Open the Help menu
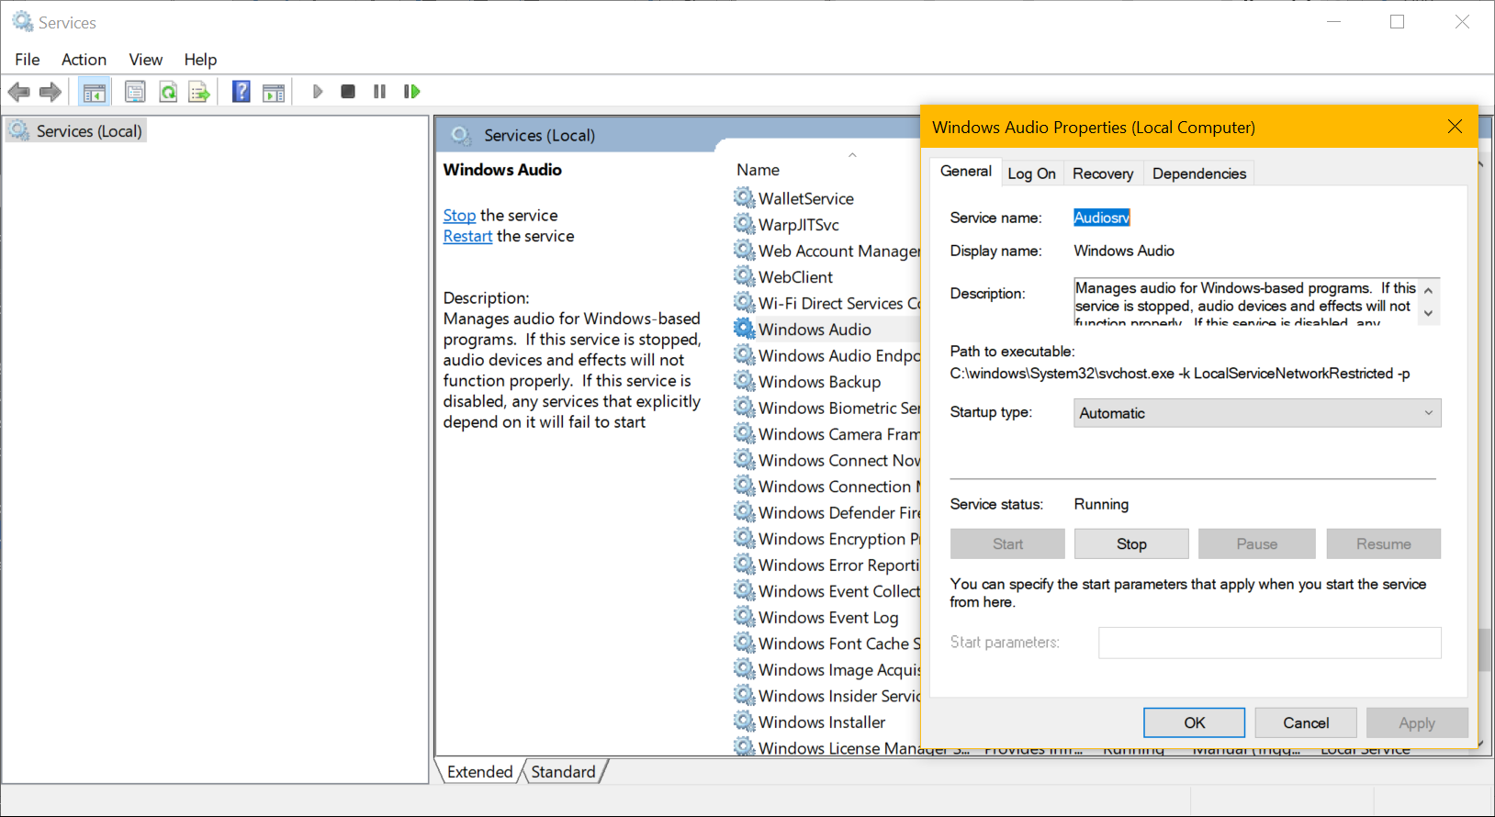 pos(200,60)
